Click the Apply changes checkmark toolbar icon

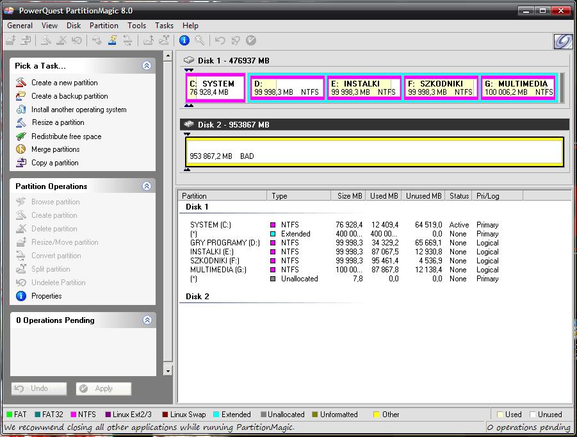tap(251, 40)
